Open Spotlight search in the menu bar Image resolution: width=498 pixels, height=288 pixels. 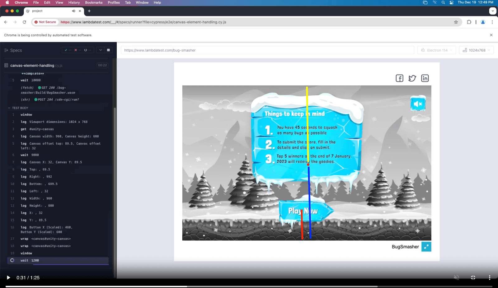[443, 2]
